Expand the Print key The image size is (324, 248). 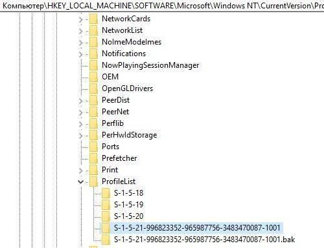pyautogui.click(x=80, y=170)
